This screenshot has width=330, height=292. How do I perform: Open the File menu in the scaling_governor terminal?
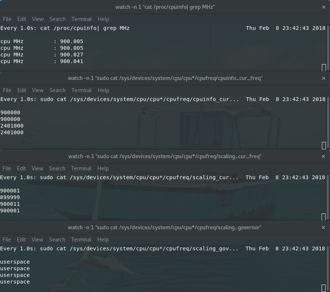tap(7, 239)
